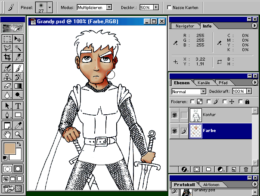Toggle link box on Kontur layer
The image size is (260, 196).
click(184, 115)
